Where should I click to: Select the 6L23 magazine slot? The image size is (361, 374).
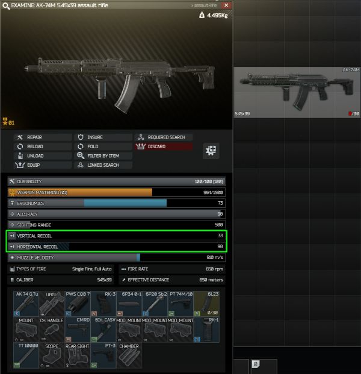click(206, 304)
